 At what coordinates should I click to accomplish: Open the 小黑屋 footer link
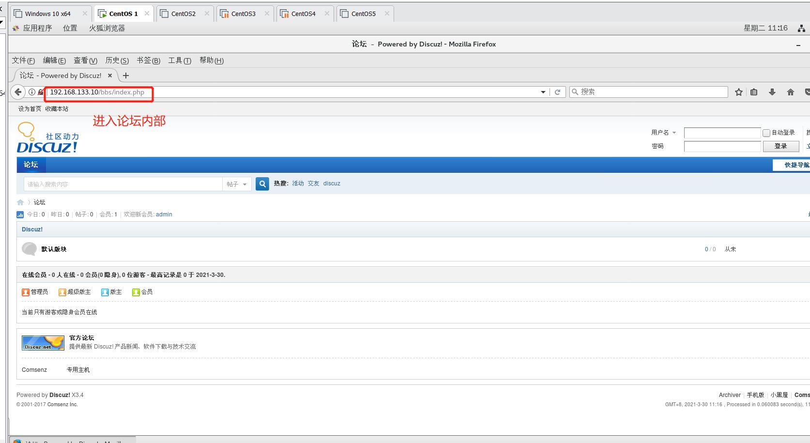coord(779,395)
